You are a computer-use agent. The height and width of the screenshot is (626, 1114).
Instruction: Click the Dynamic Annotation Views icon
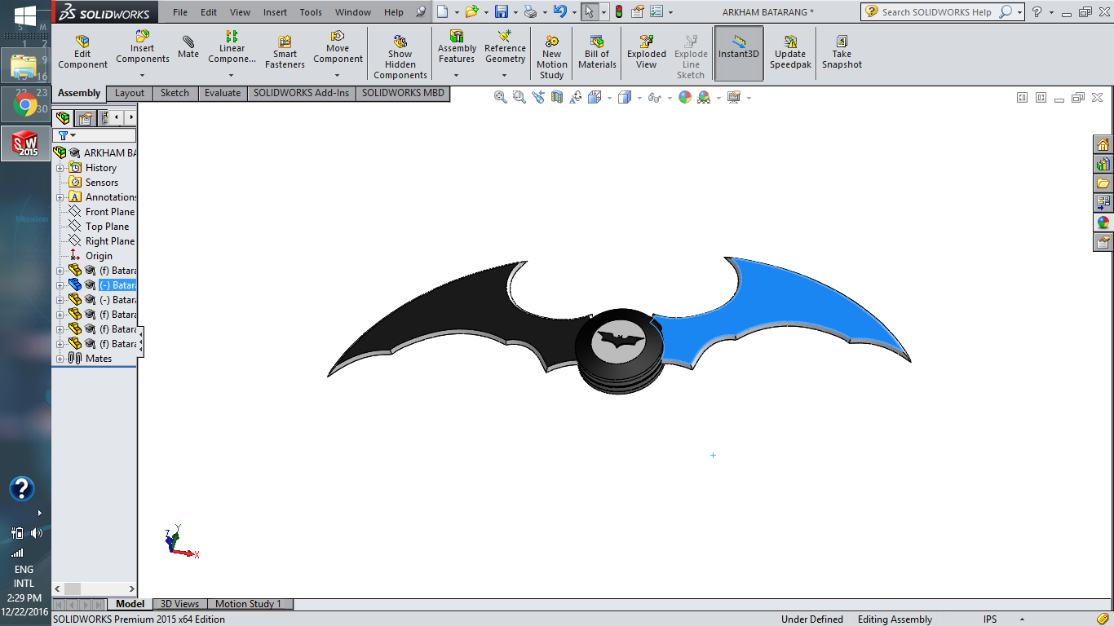click(576, 97)
